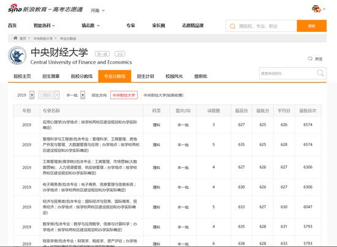Open the user avatar menu
This screenshot has height=247, width=337.
pos(318,9)
